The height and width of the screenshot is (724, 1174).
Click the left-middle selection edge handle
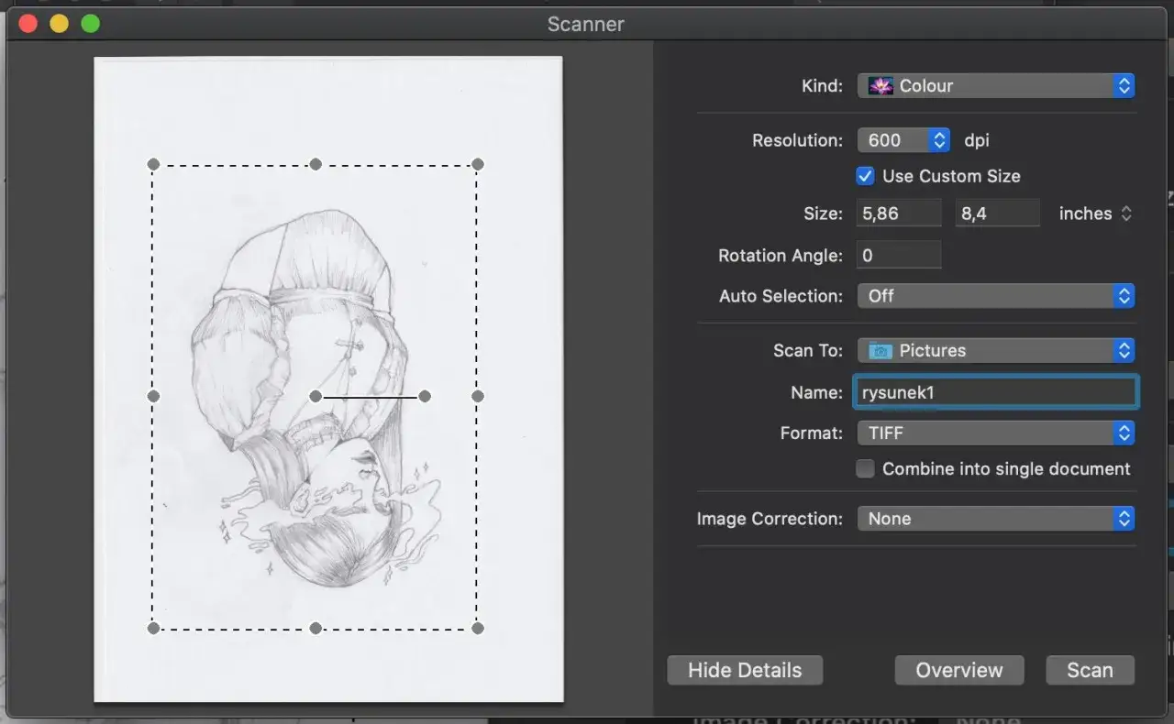pos(153,396)
